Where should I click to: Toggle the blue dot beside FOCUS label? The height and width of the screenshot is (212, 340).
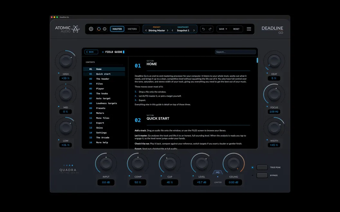click(x=267, y=106)
